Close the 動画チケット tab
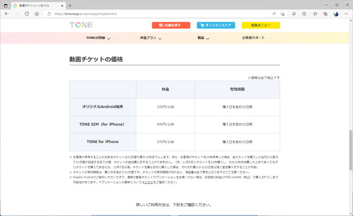353x216 pixels. 62,6
